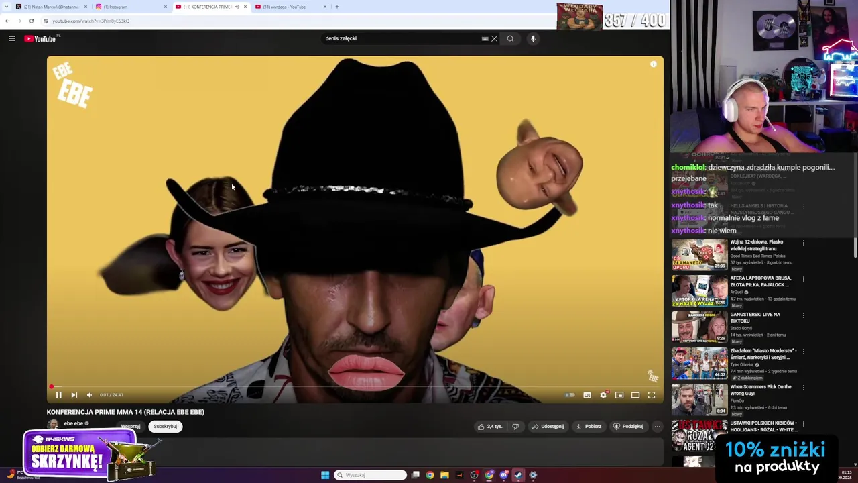Open more actions menu below video
The height and width of the screenshot is (483, 858).
[658, 426]
